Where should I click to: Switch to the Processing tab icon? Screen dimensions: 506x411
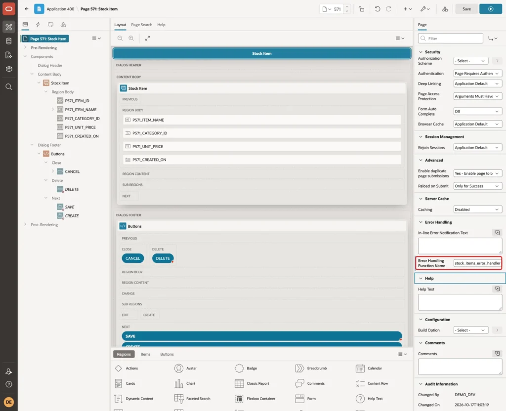point(51,25)
